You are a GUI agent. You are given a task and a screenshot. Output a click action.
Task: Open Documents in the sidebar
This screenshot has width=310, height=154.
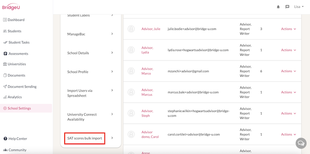[16, 75]
